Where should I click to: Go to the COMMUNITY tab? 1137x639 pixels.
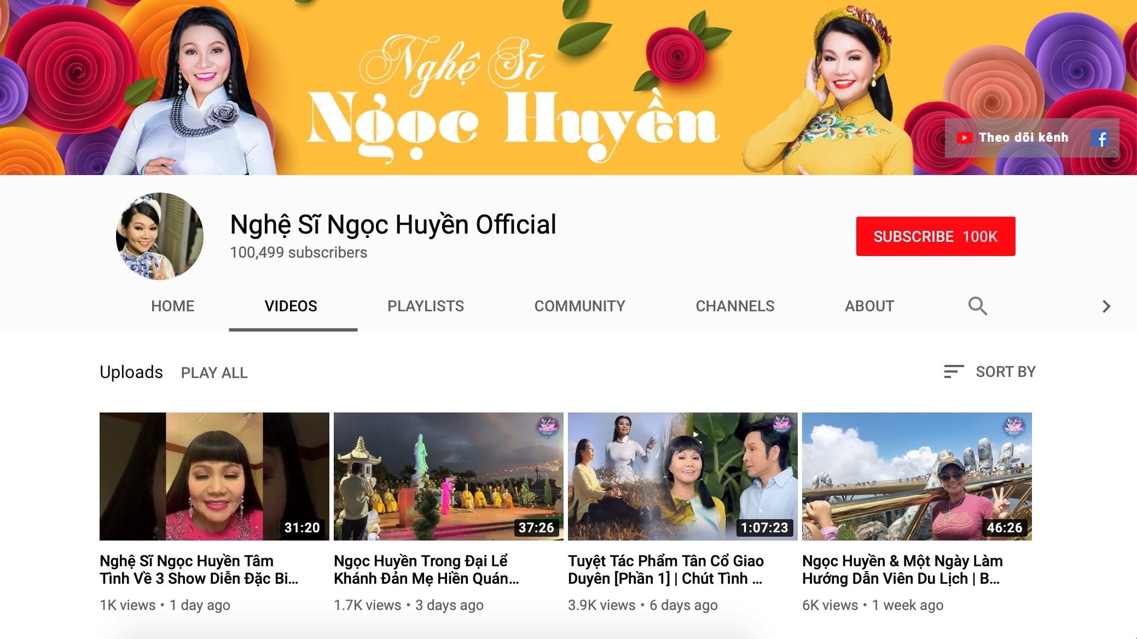coord(579,306)
